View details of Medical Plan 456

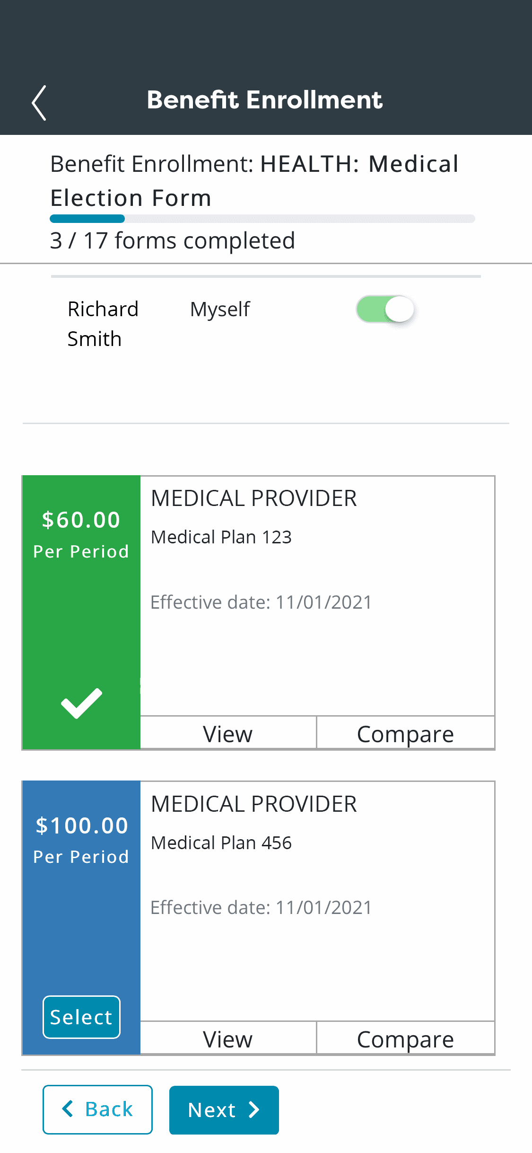[228, 1039]
